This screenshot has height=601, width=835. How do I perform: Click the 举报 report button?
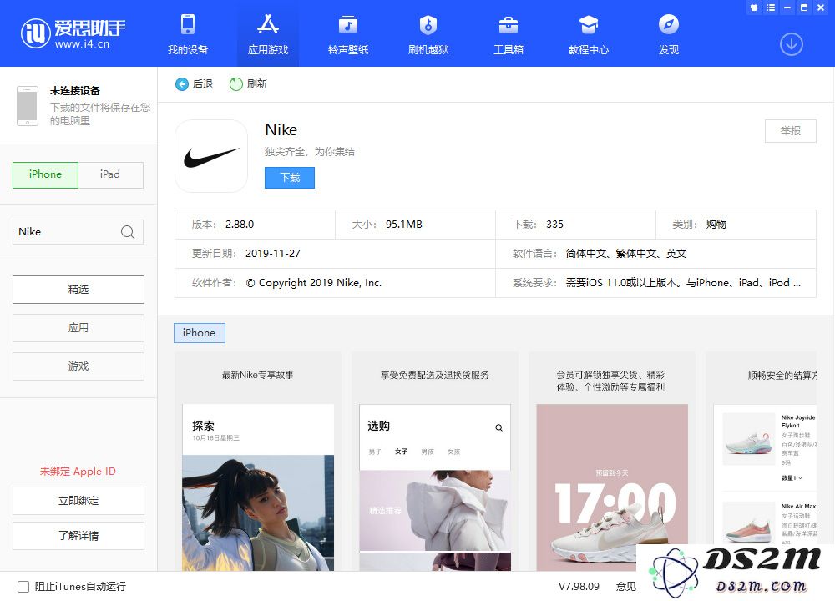point(790,131)
